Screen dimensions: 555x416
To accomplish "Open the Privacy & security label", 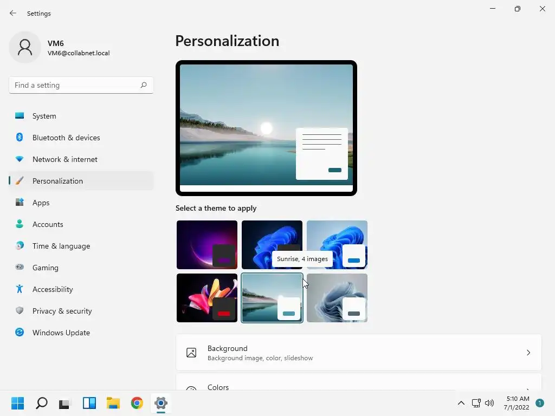I will point(62,311).
